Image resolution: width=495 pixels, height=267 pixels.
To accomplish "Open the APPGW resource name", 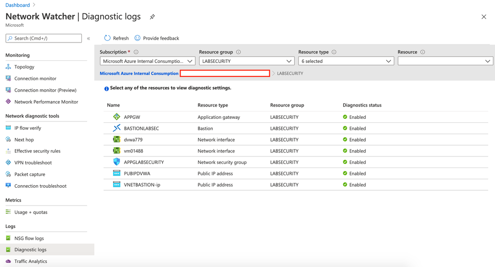I will (x=132, y=117).
